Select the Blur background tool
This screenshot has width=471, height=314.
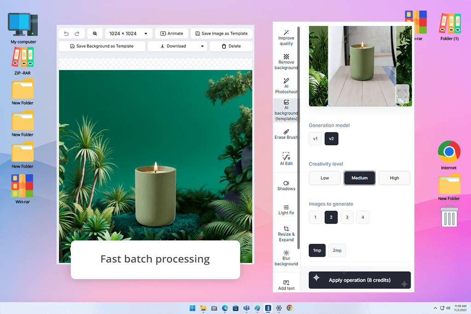pos(286,258)
